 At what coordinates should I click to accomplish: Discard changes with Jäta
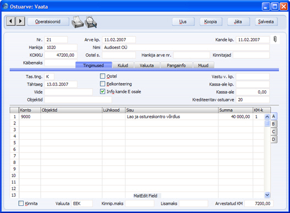[238, 21]
